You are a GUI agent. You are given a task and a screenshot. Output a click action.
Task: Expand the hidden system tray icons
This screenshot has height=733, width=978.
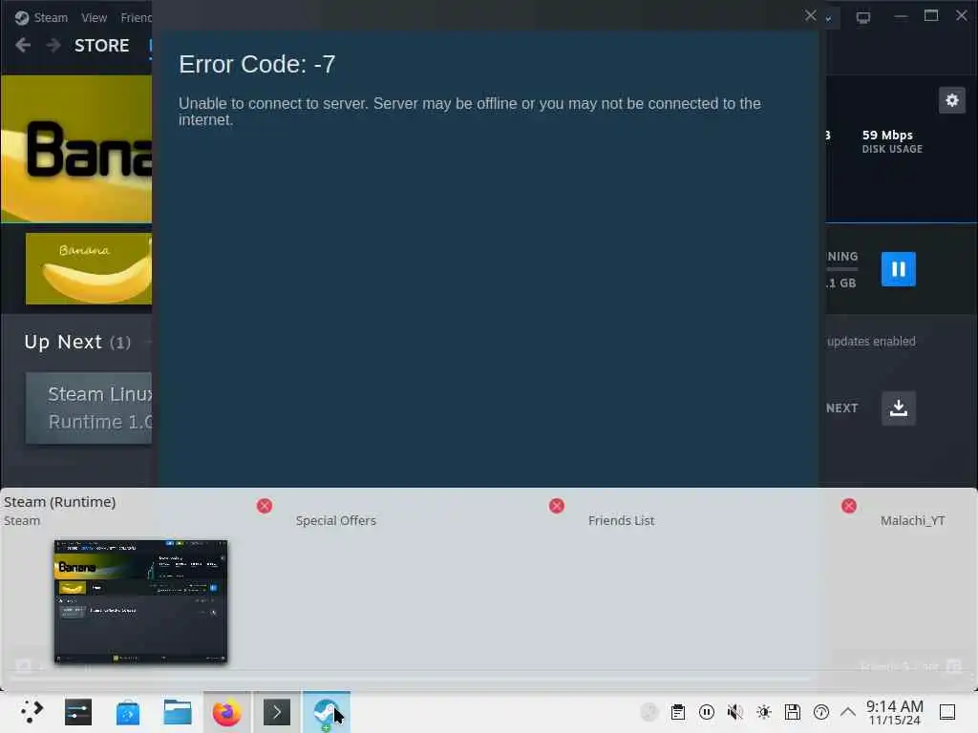point(848,711)
